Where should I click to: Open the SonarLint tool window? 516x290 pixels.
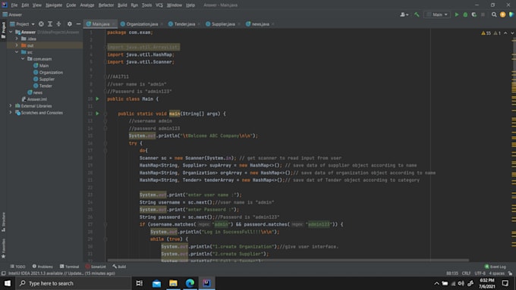pos(96,267)
